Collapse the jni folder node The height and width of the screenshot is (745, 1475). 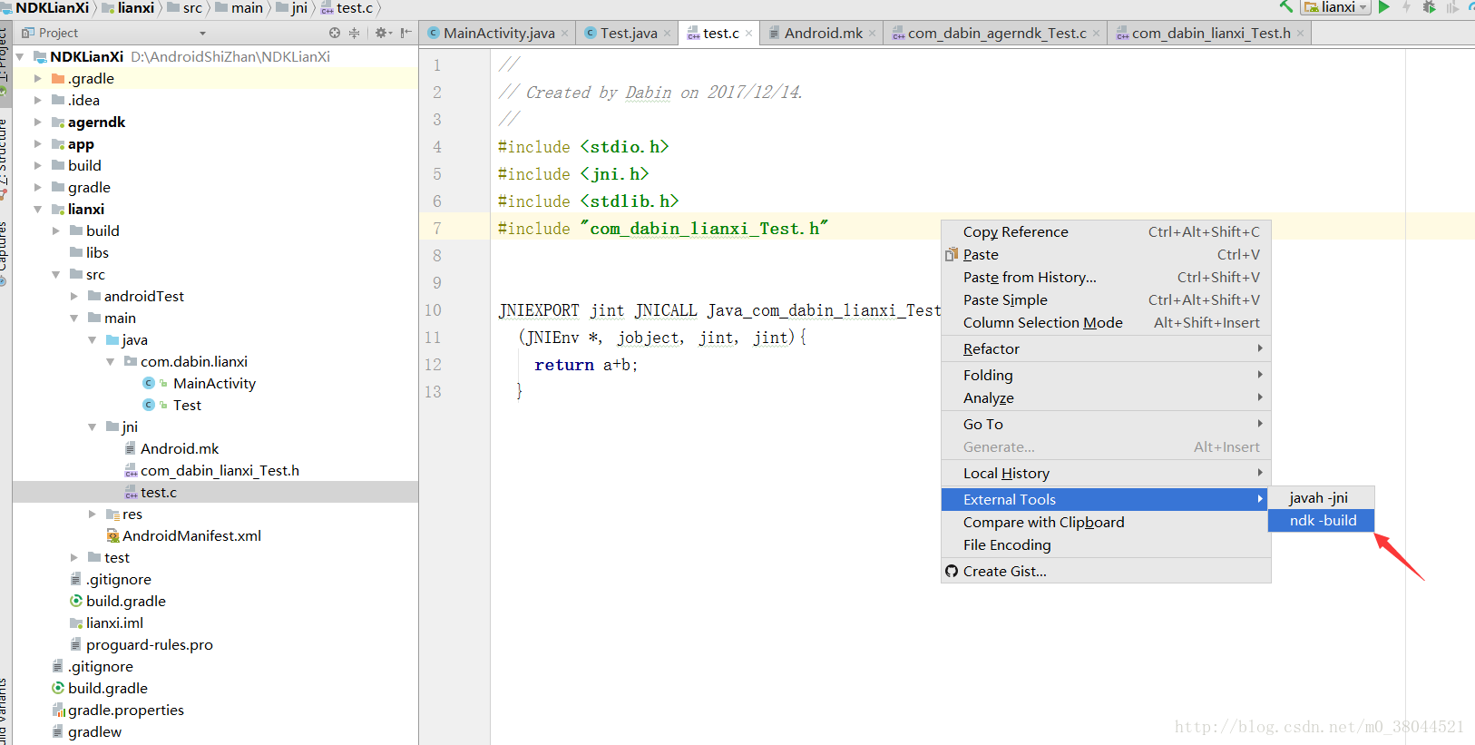coord(93,426)
